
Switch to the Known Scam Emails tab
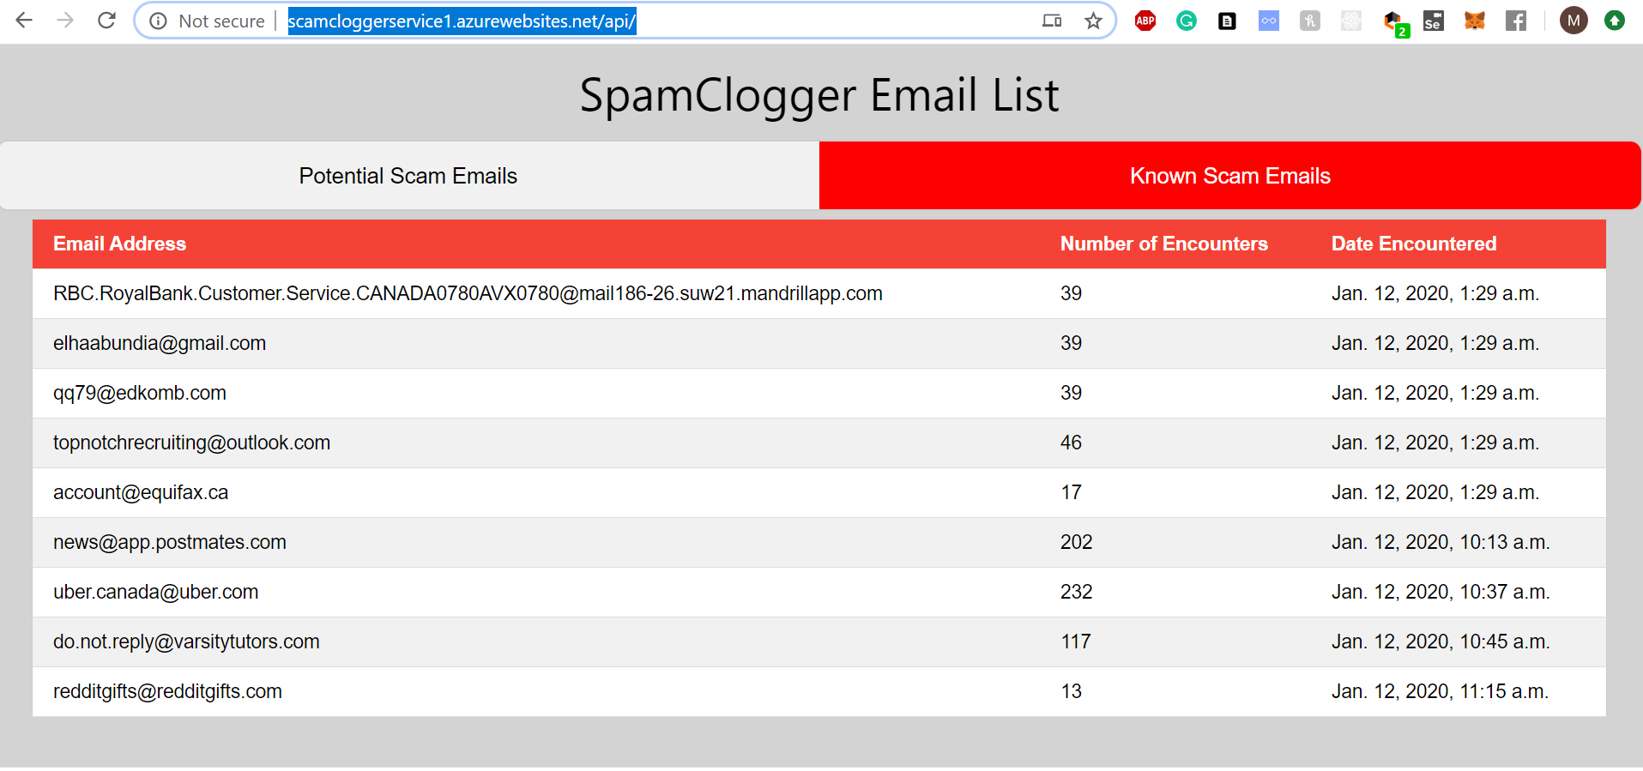pyautogui.click(x=1230, y=175)
